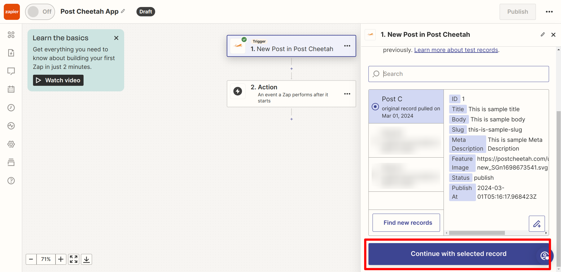Open the chat support bubble icon
The width and height of the screenshot is (561, 272).
tap(545, 256)
